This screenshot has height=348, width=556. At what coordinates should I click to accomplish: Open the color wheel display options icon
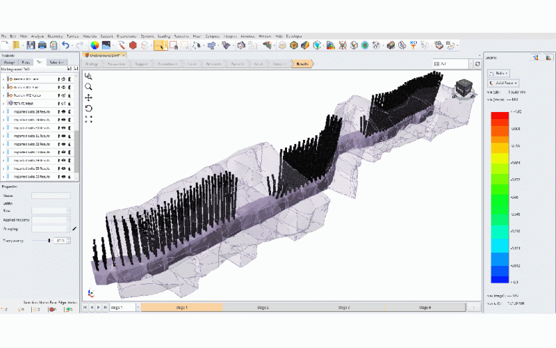tap(95, 45)
